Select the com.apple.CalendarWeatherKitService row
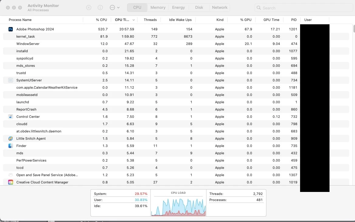Screen dimensions: 355x222 (x=176, y=87)
